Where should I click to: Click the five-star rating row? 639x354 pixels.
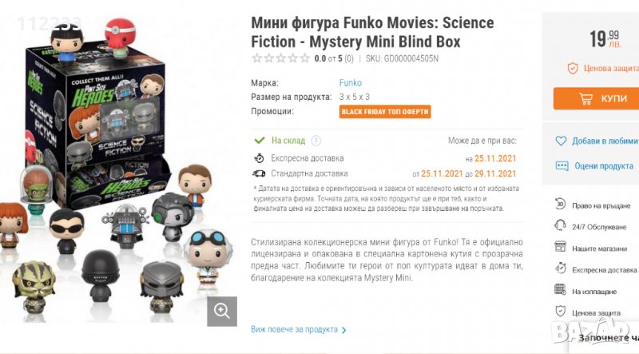pyautogui.click(x=280, y=58)
